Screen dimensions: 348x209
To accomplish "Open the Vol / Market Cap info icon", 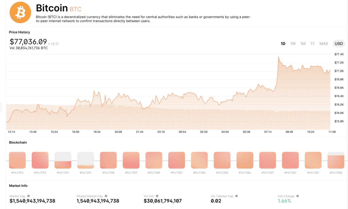I will click(x=237, y=196).
